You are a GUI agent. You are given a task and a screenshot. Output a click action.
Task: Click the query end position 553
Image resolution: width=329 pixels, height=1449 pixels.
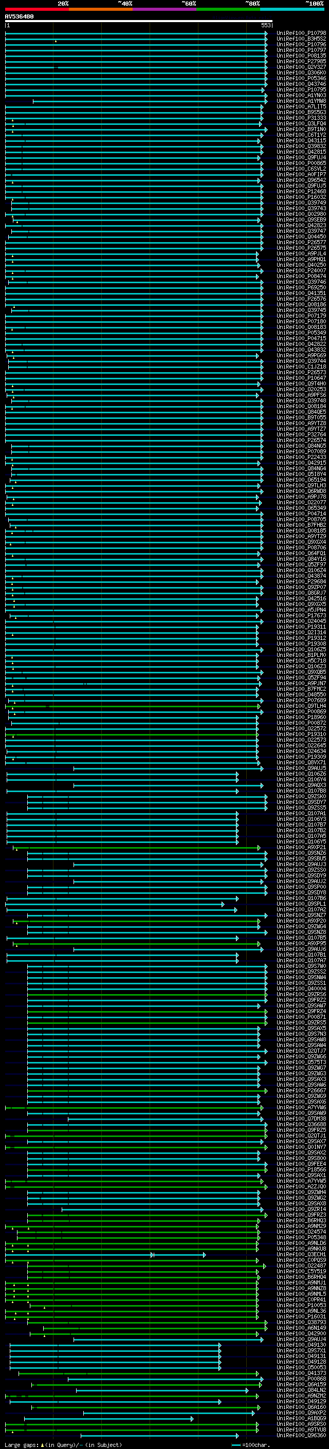click(x=266, y=25)
